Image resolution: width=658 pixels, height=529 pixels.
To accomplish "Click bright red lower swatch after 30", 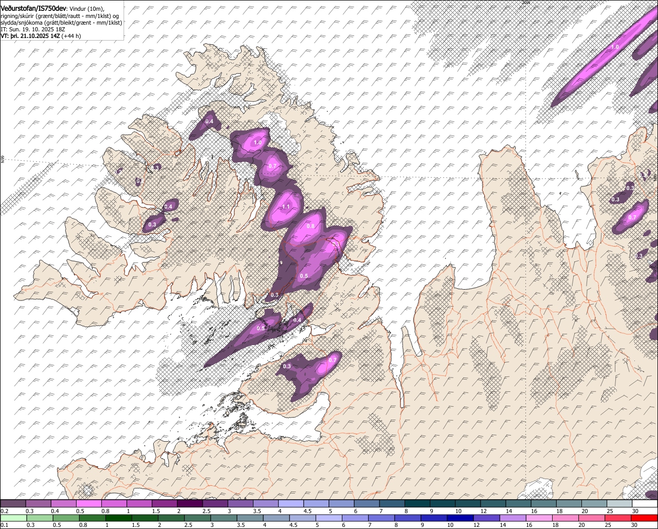I will click(646, 518).
